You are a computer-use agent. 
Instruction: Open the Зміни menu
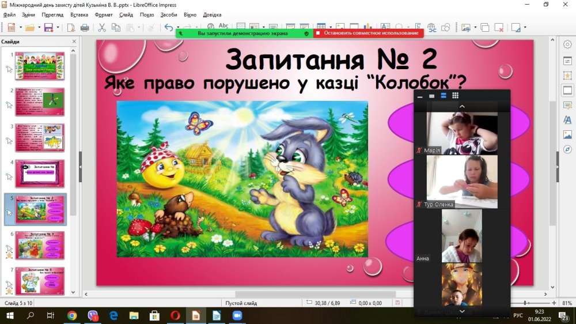28,15
